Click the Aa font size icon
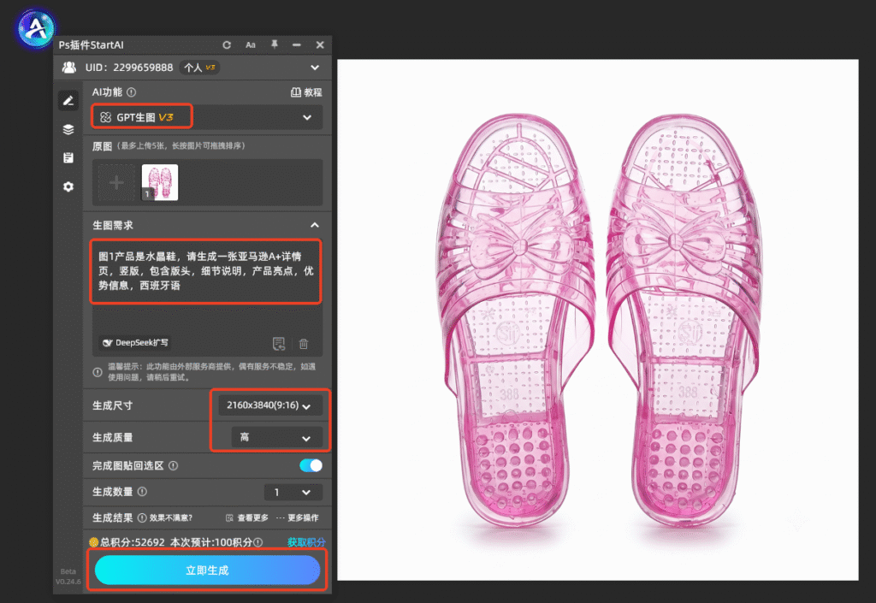Image resolution: width=876 pixels, height=603 pixels. pos(251,44)
